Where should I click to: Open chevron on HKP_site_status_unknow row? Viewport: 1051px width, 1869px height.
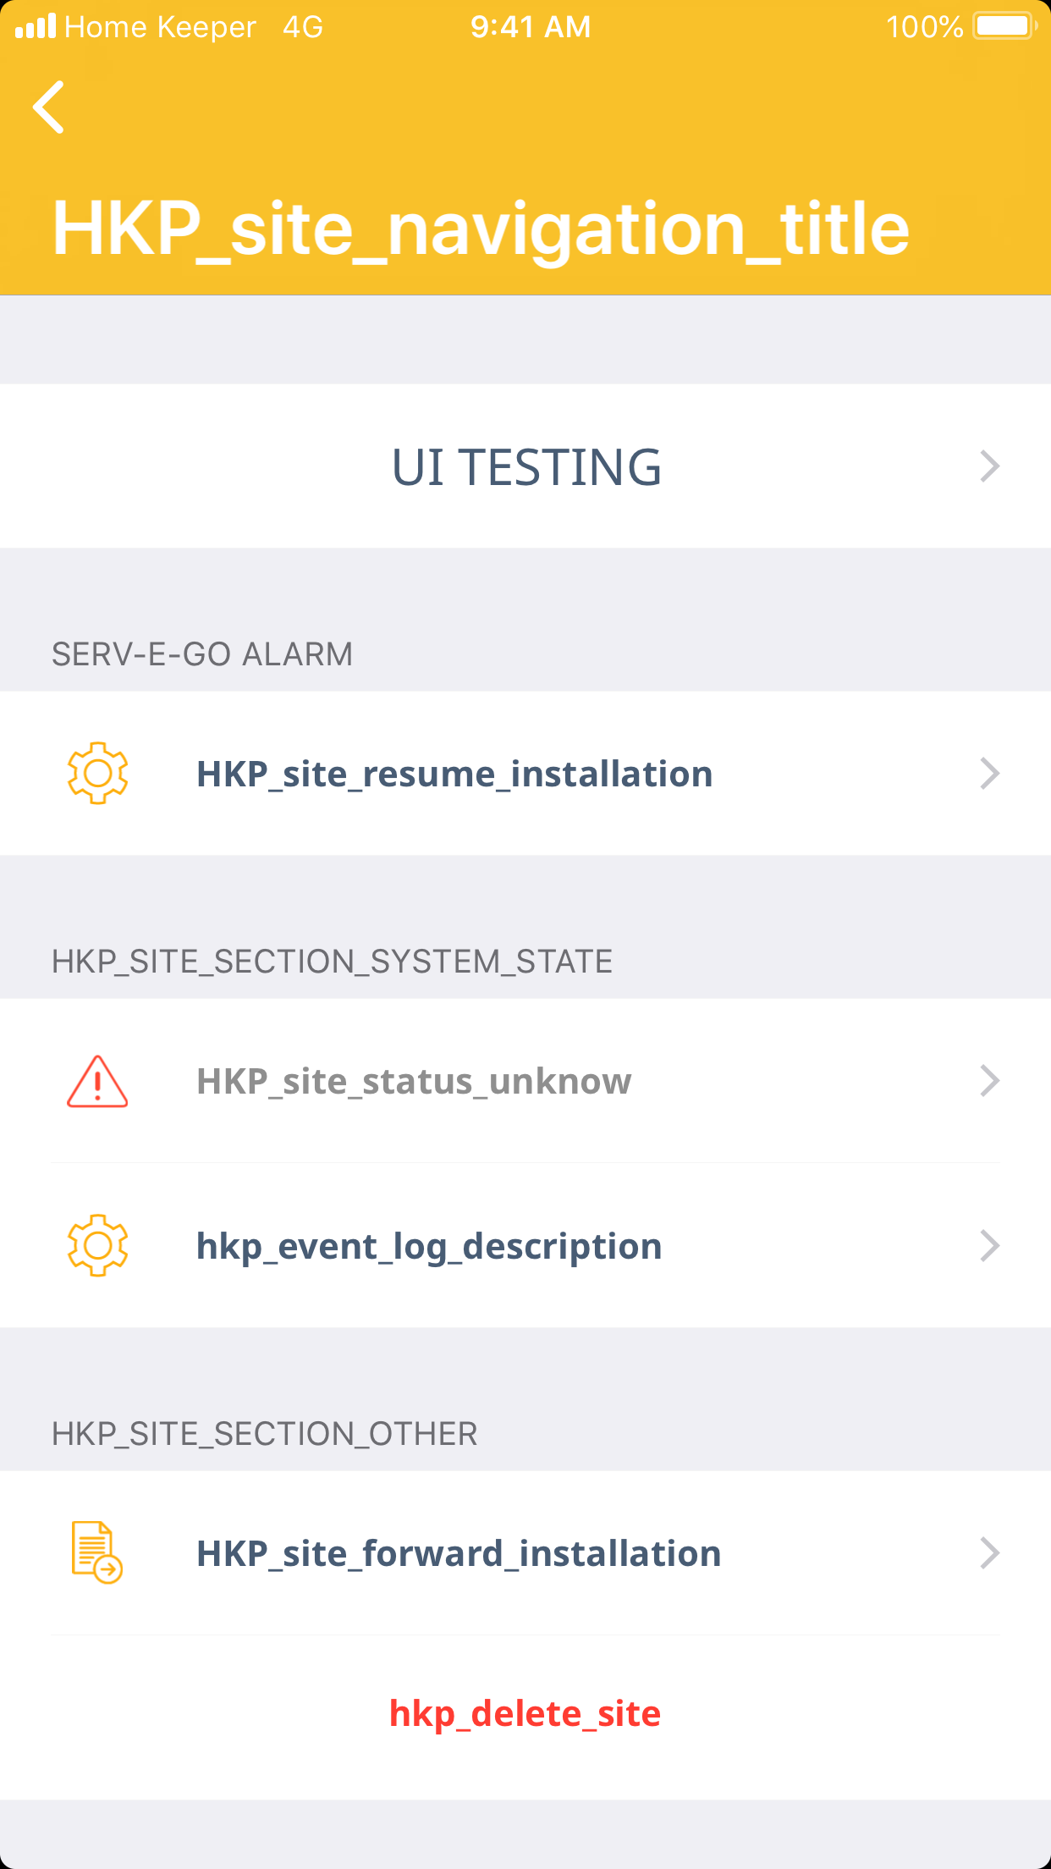(989, 1081)
